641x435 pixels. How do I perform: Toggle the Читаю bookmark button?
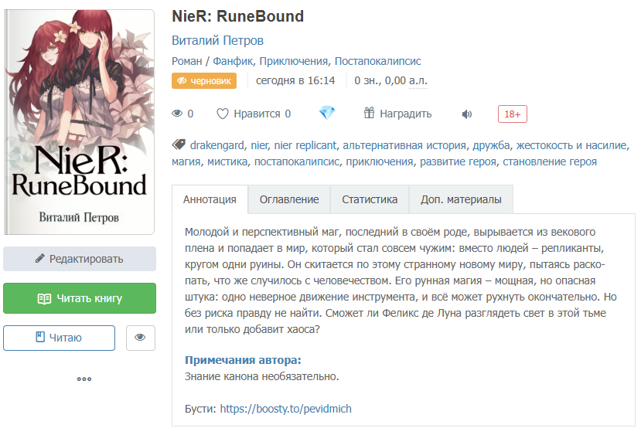[x=60, y=338]
